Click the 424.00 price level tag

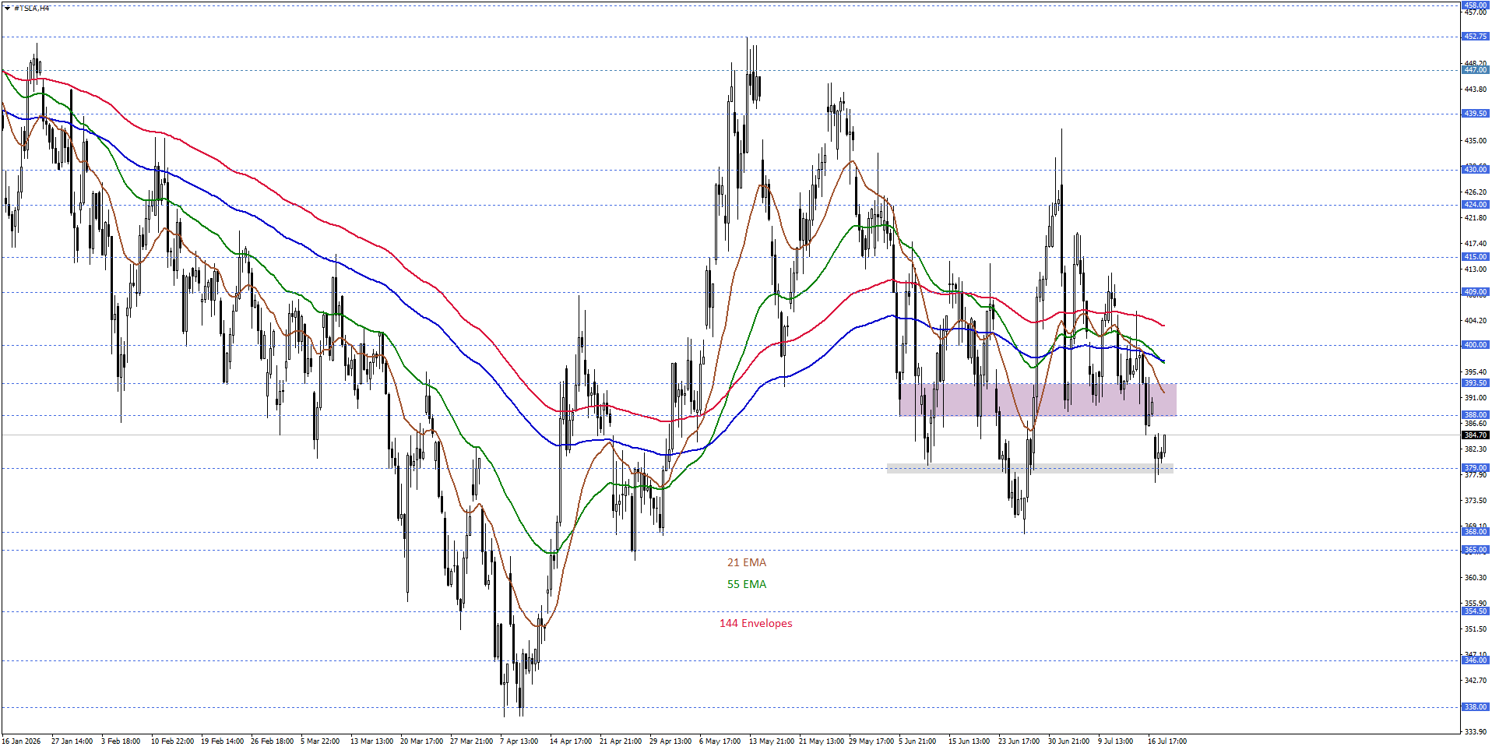[1476, 205]
